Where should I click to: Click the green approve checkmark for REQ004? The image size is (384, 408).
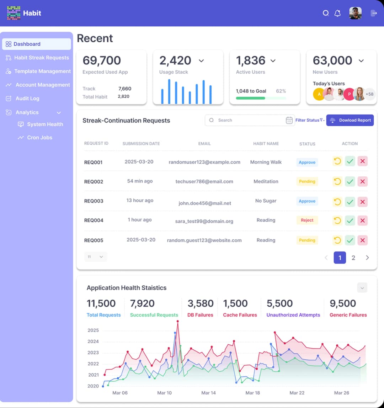(350, 221)
